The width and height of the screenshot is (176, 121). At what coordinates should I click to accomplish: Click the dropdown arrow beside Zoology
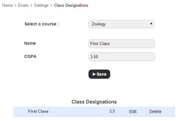point(151,24)
